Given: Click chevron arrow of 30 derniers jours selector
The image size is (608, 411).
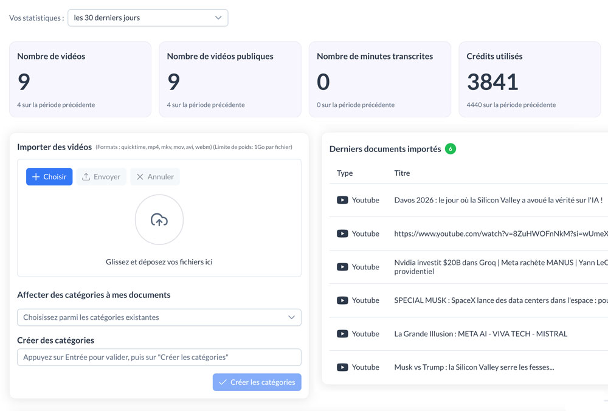Looking at the screenshot, I should point(218,18).
